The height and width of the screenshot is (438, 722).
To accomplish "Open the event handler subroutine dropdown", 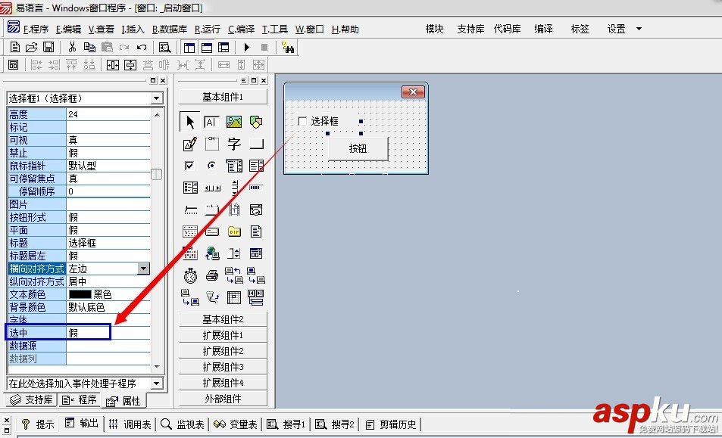I will [156, 384].
